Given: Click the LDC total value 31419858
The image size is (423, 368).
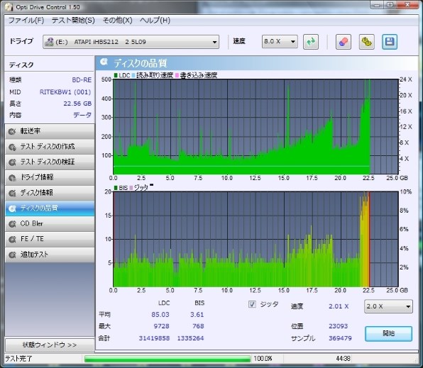Looking at the screenshot, I should click(x=154, y=338).
